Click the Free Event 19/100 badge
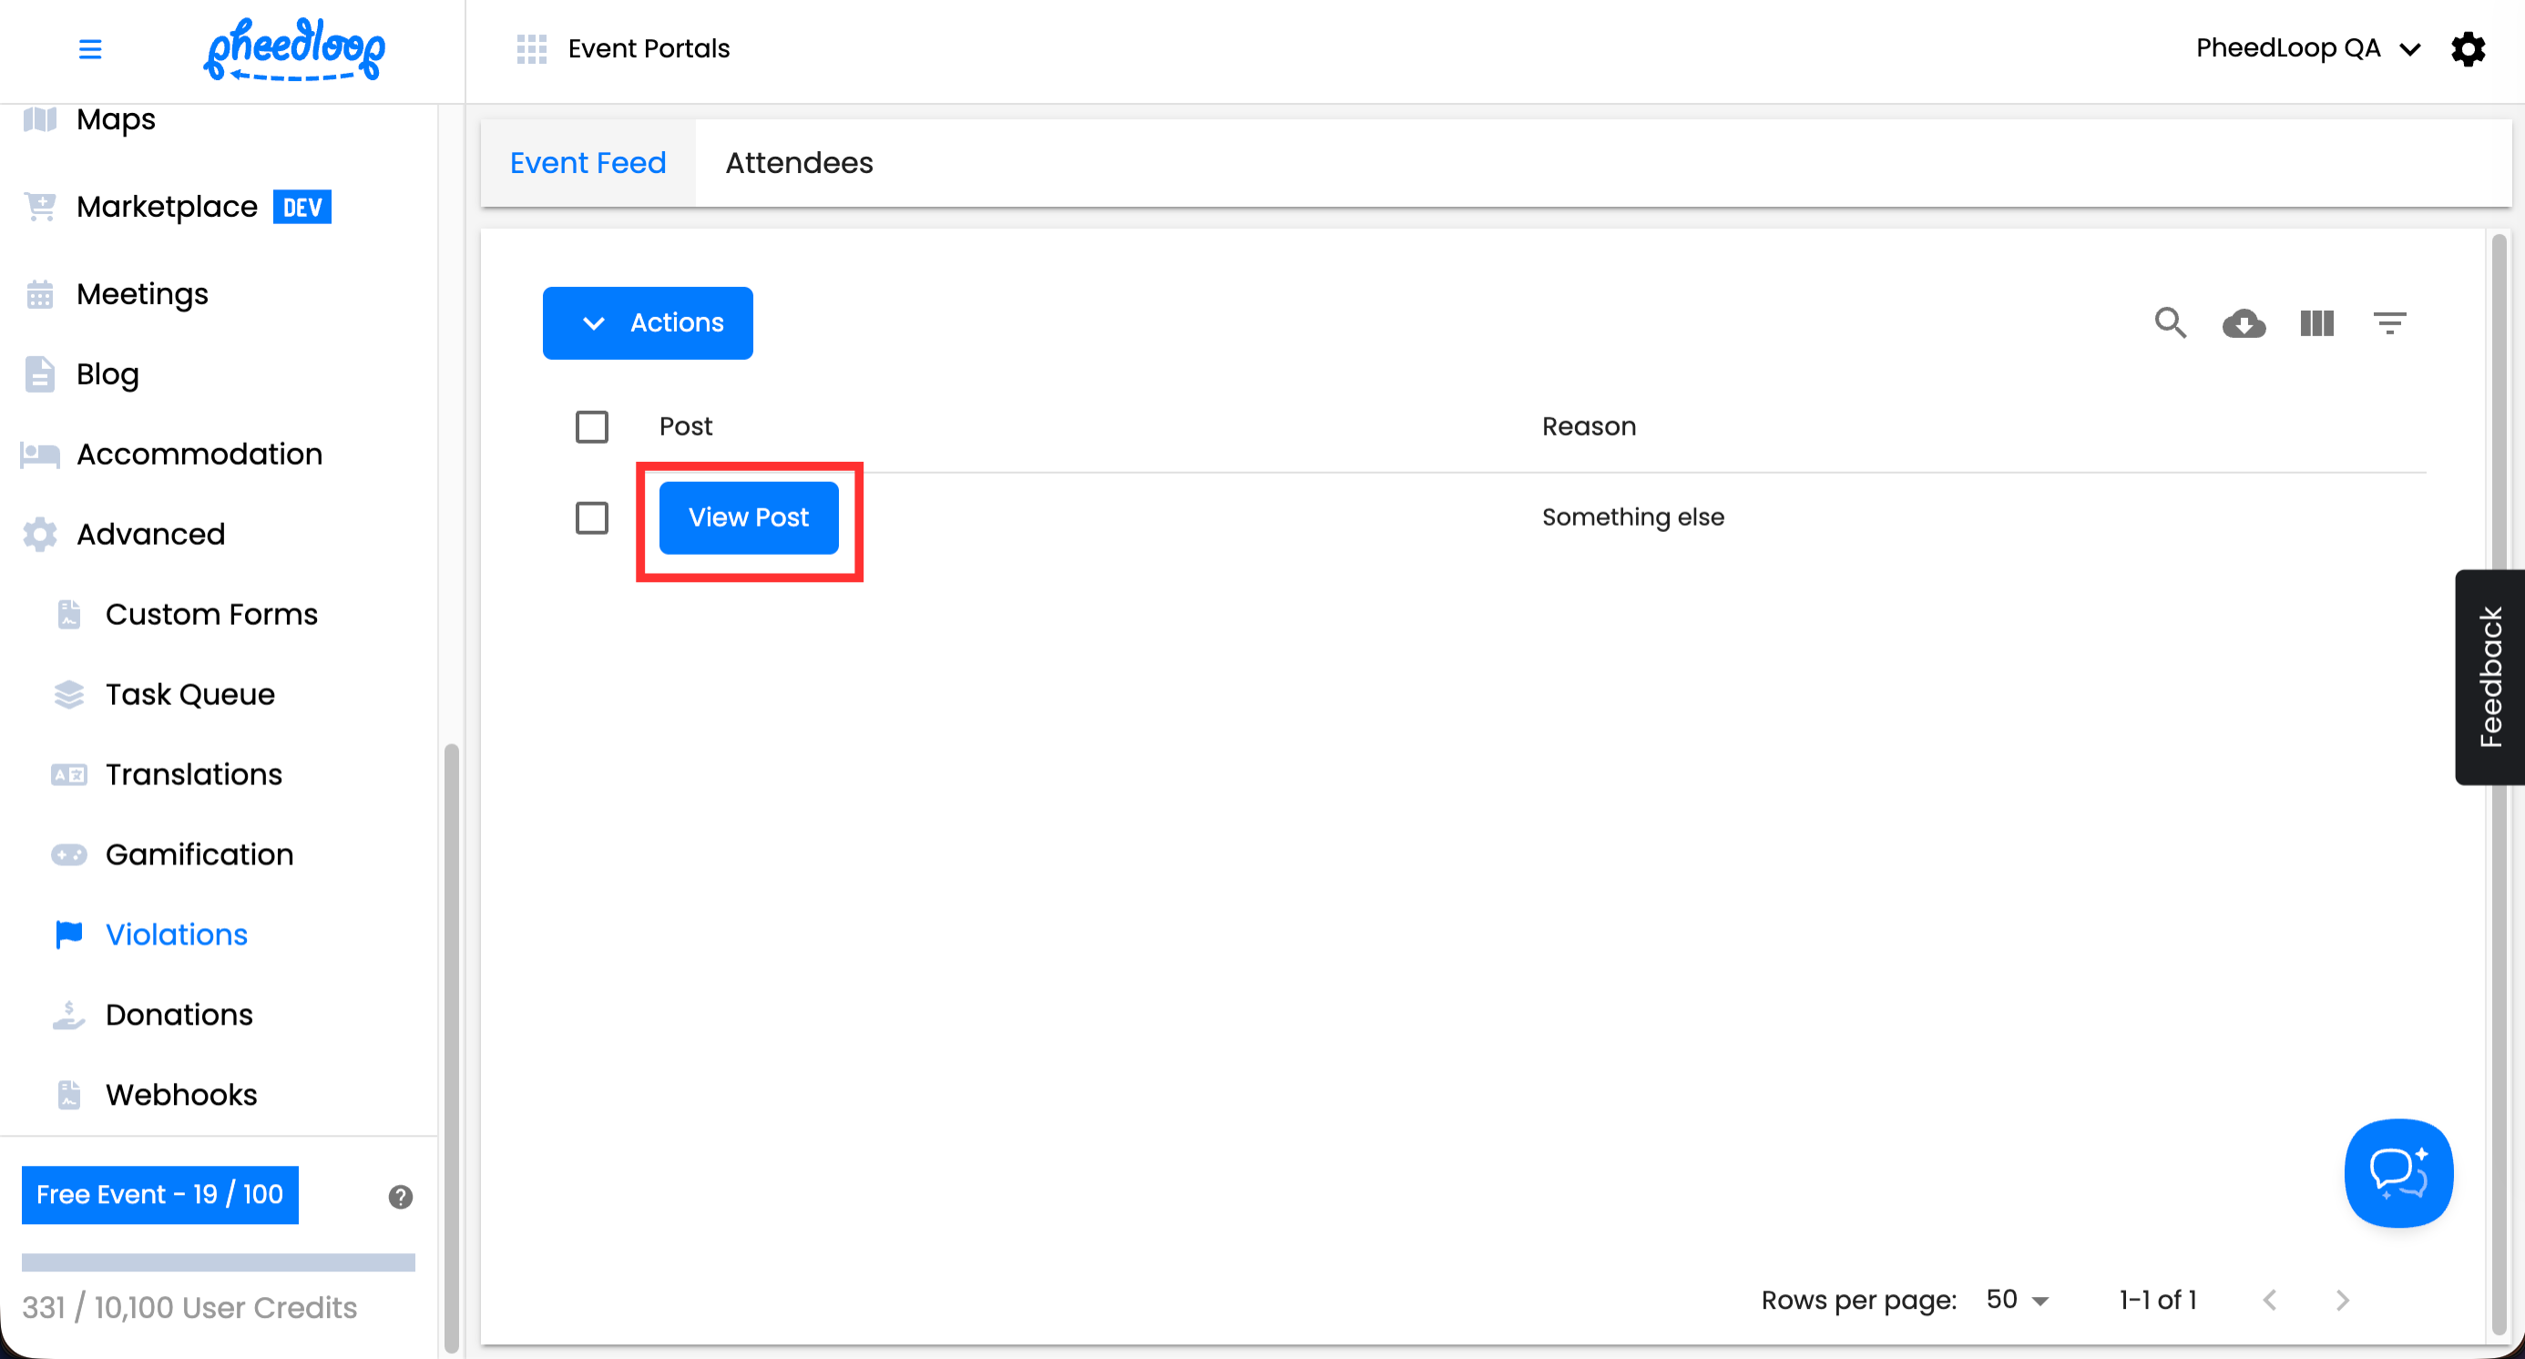 click(x=159, y=1194)
